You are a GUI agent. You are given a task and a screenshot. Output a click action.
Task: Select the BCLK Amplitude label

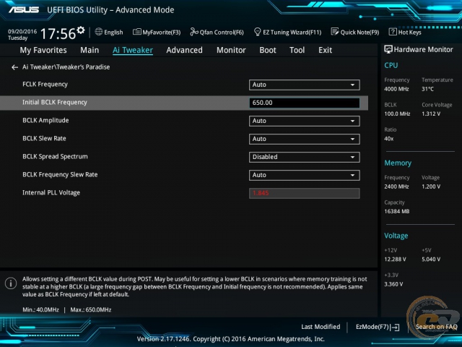(45, 121)
